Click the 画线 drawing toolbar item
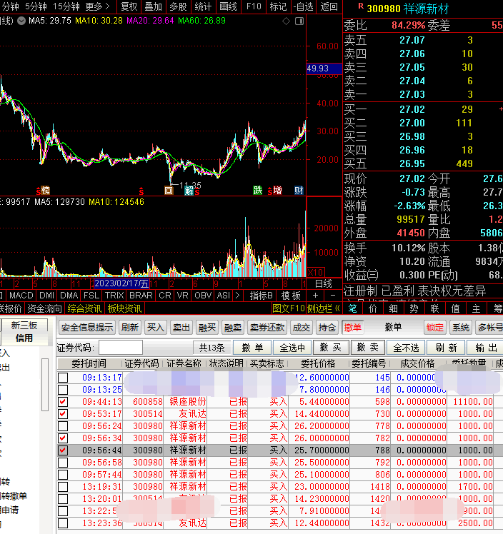The width and height of the screenshot is (503, 534). point(228,6)
